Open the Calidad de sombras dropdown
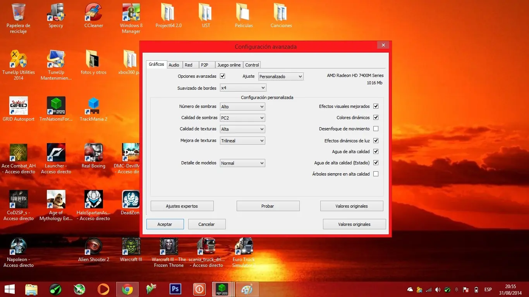Viewport: 529px width, 297px height. click(x=242, y=118)
